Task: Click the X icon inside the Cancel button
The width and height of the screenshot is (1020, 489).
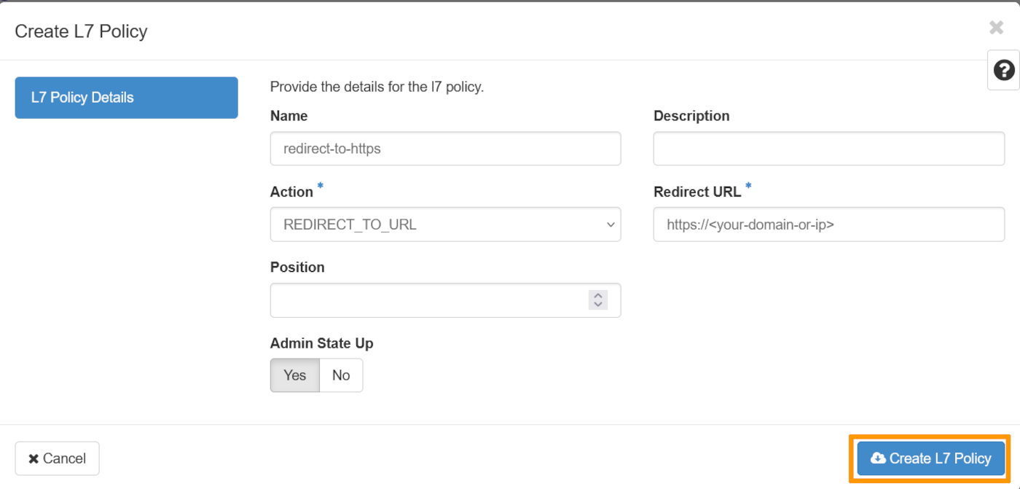Action: click(x=33, y=458)
